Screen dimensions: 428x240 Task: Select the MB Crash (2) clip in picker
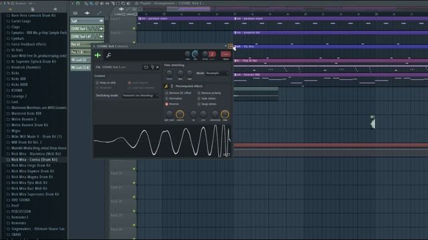click(x=80, y=60)
